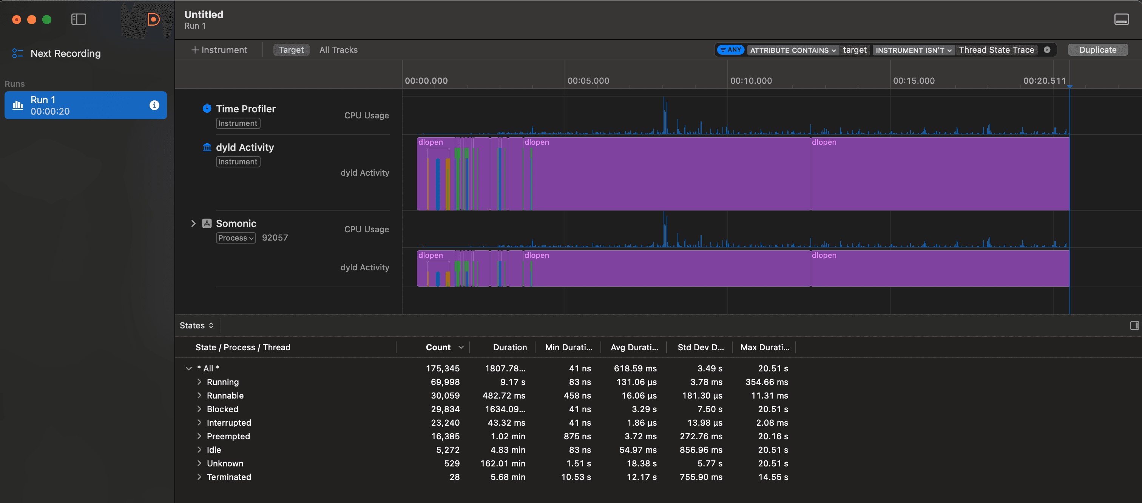The height and width of the screenshot is (503, 1142).
Task: Sort by Avg Duration column header
Action: coord(634,348)
